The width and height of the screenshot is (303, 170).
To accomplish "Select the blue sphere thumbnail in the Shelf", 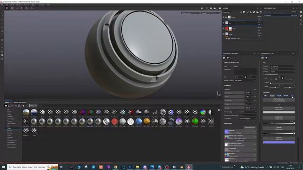I will (139, 121).
